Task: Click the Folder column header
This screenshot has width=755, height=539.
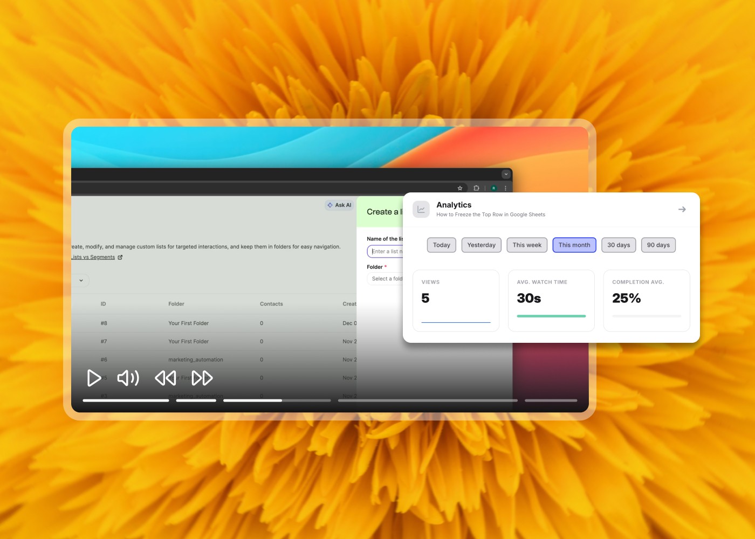Action: tap(176, 304)
